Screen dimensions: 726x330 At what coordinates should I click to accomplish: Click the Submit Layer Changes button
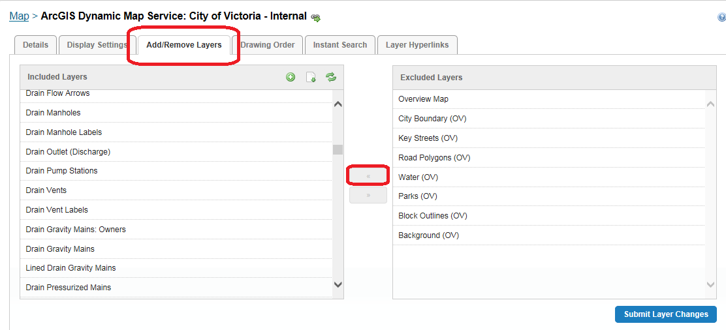[666, 314]
